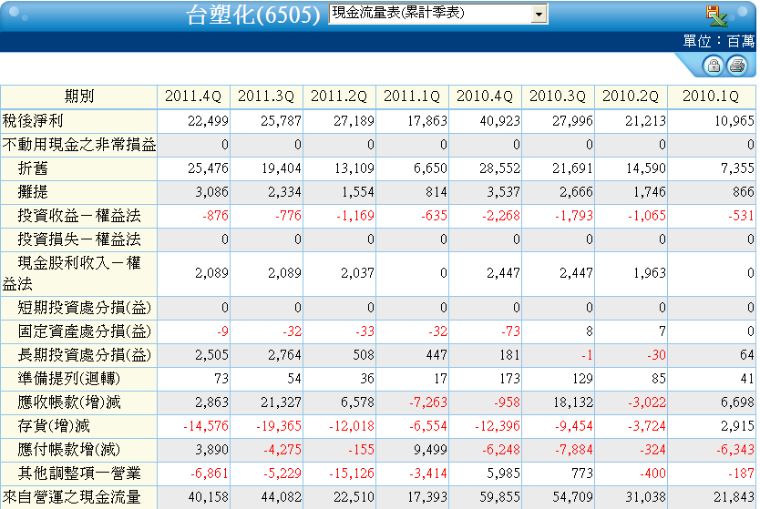
Task: Click the 投資收益－權益法 row label
Action: point(79,216)
